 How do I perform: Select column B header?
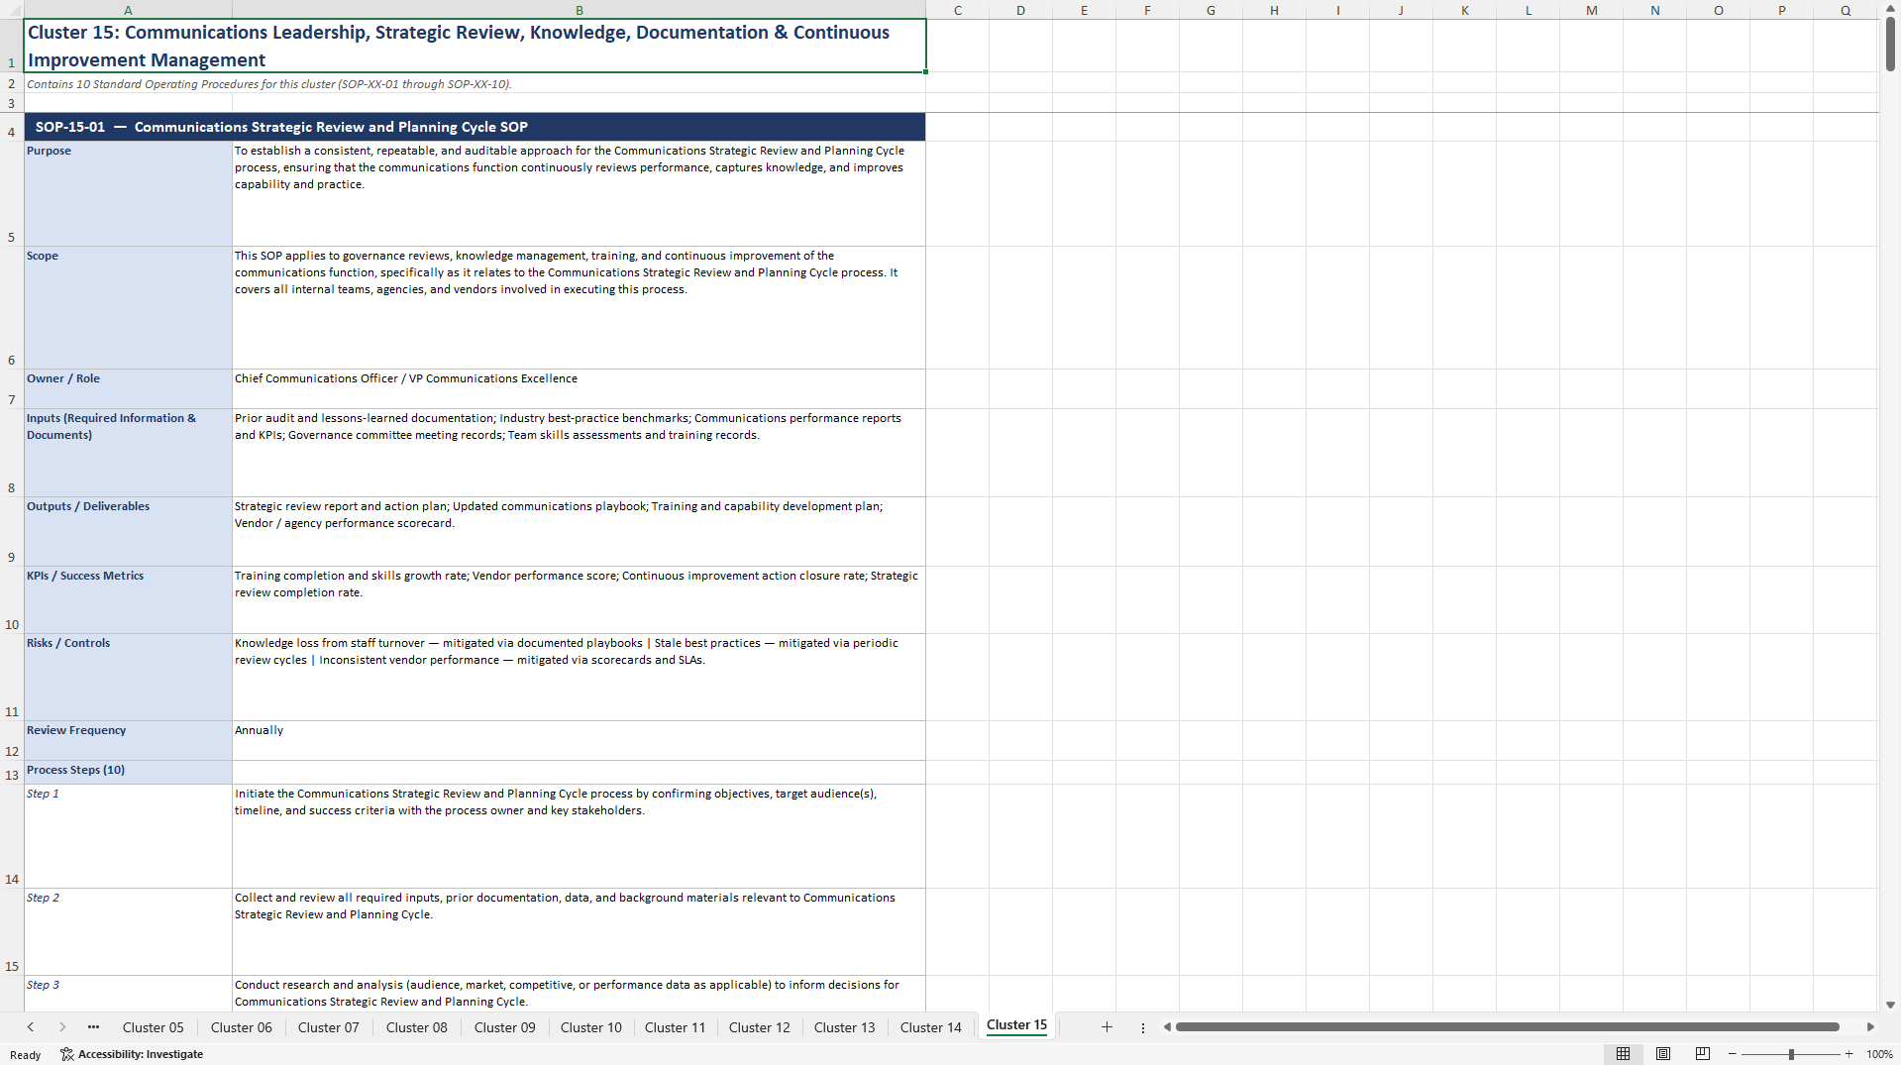point(580,10)
